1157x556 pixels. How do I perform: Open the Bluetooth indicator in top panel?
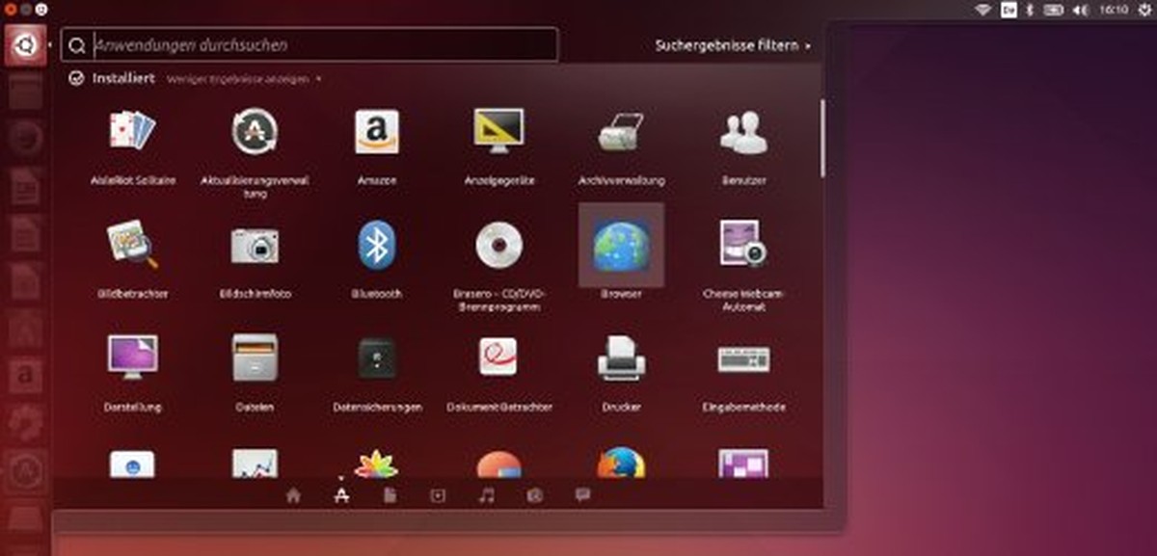point(1030,10)
